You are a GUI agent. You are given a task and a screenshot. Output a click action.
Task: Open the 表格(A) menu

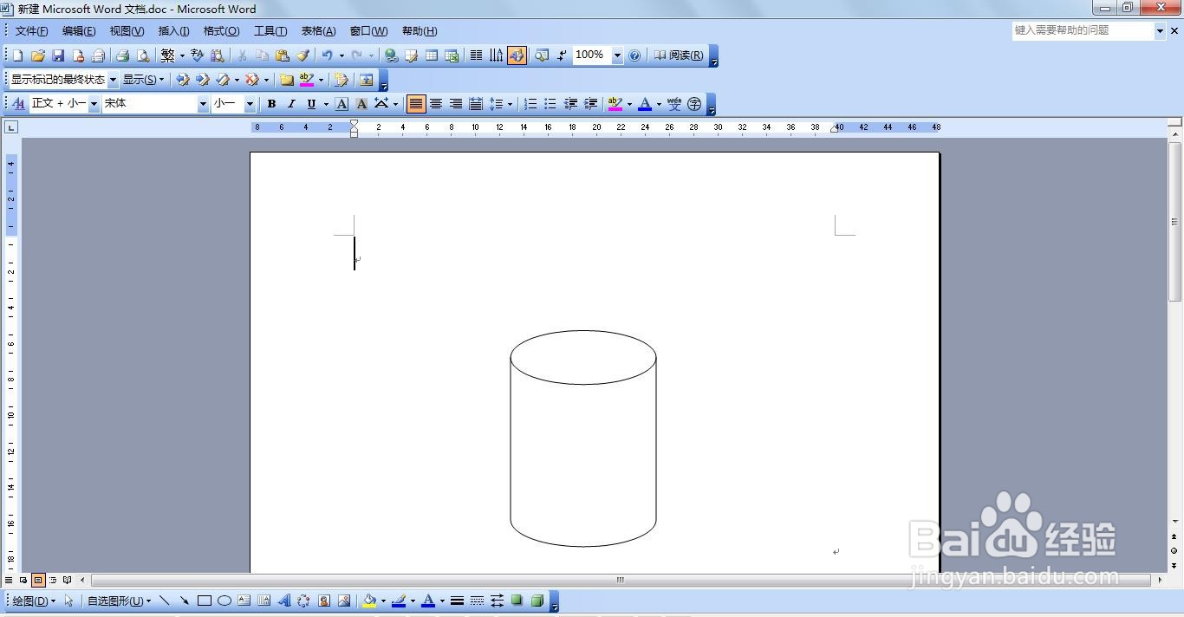point(318,31)
